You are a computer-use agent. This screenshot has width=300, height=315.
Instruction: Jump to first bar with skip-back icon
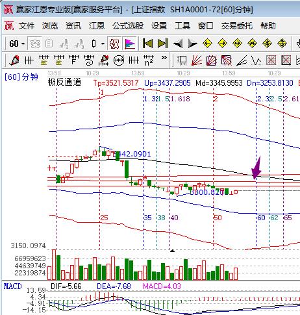[x=147, y=44]
